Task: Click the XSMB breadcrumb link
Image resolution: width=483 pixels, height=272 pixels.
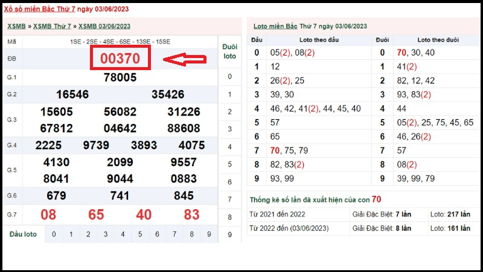Action: 16,26
